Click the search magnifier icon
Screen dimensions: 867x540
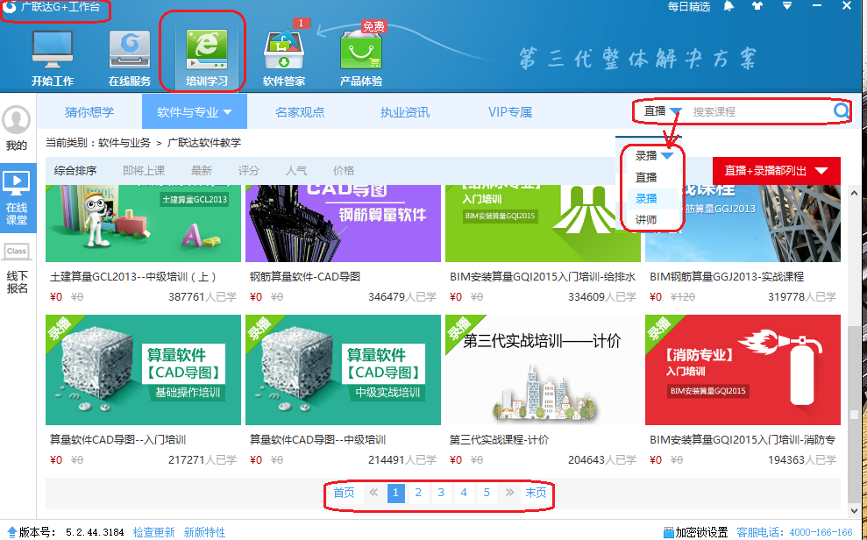point(841,111)
